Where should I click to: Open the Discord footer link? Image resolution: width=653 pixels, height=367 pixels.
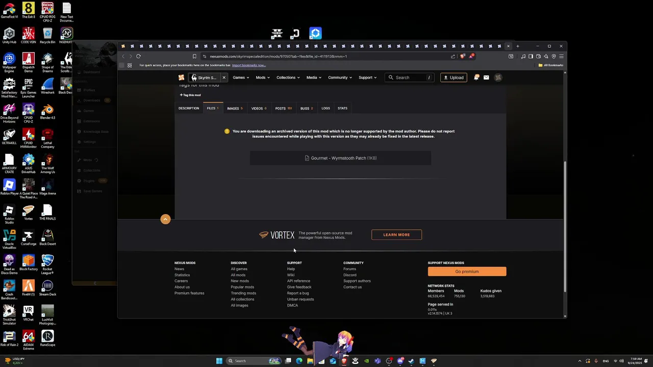[x=350, y=275]
